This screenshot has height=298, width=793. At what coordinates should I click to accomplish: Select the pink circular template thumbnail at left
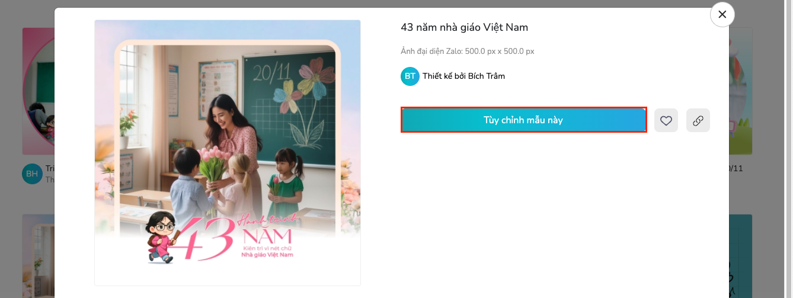click(x=38, y=91)
